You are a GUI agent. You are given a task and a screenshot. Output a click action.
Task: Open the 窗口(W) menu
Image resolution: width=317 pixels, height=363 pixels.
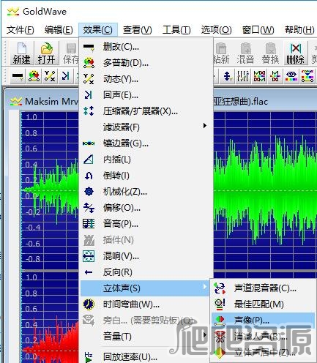(258, 30)
